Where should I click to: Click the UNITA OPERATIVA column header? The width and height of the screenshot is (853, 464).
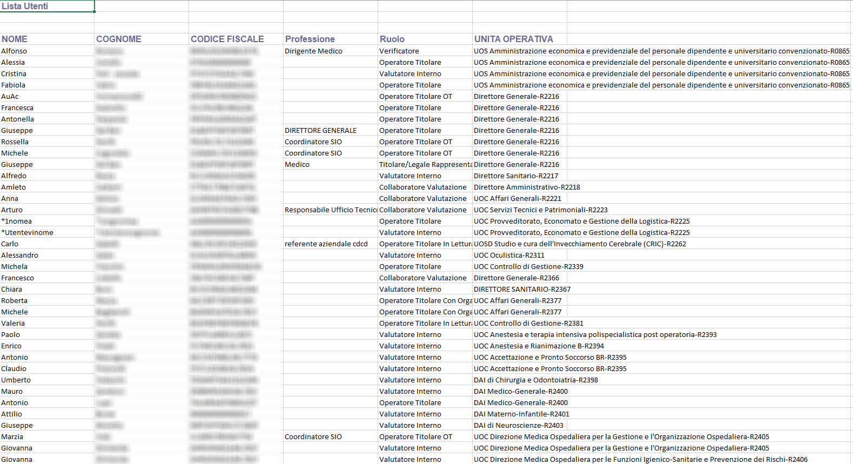pyautogui.click(x=520, y=39)
